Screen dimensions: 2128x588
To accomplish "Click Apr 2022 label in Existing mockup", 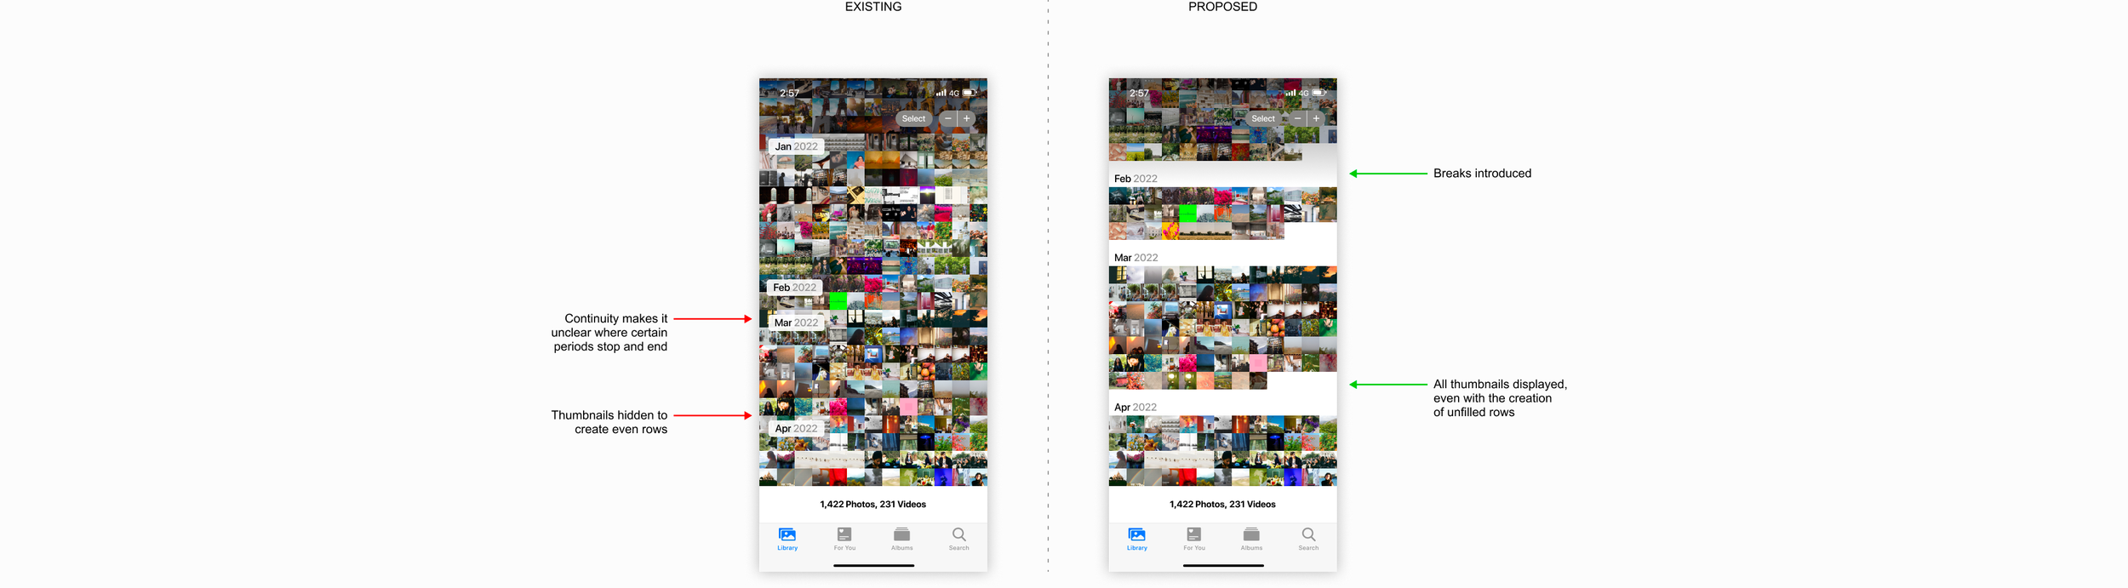I will (796, 429).
